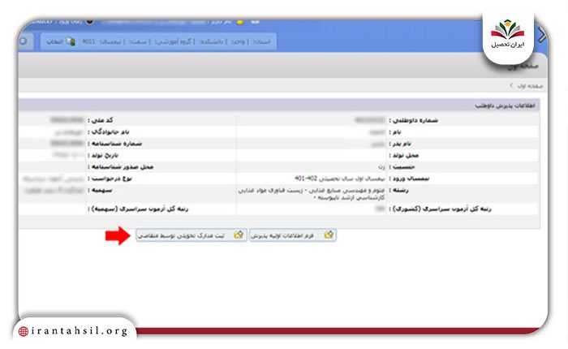Click the شماره داوطلبی label

pyautogui.click(x=413, y=120)
